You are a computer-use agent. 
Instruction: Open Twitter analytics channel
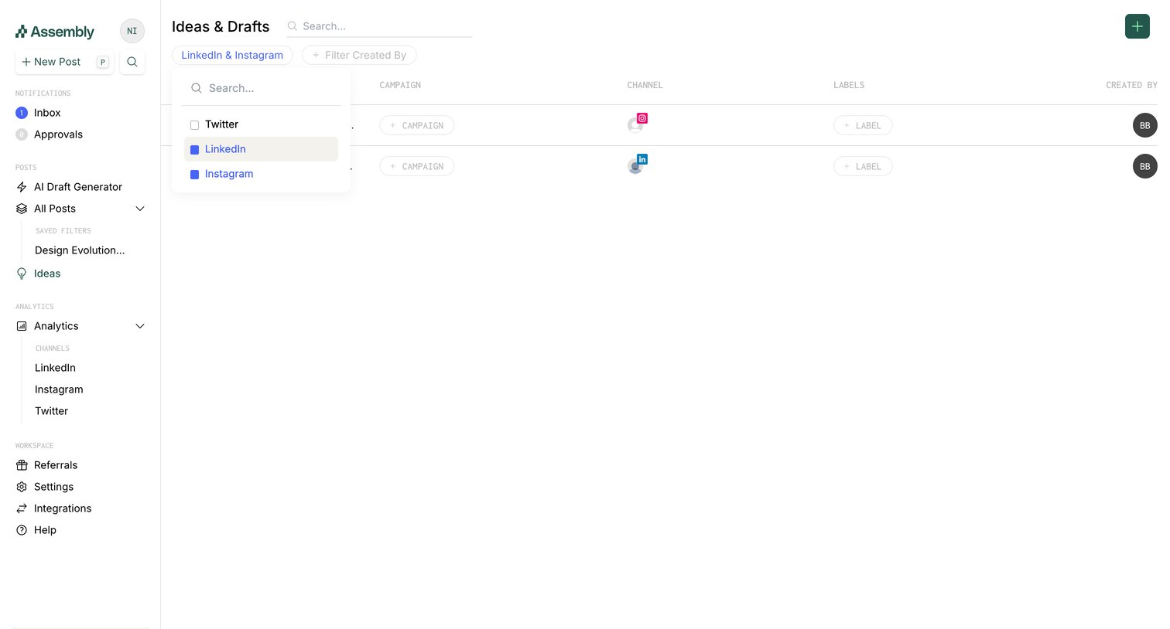pos(51,411)
